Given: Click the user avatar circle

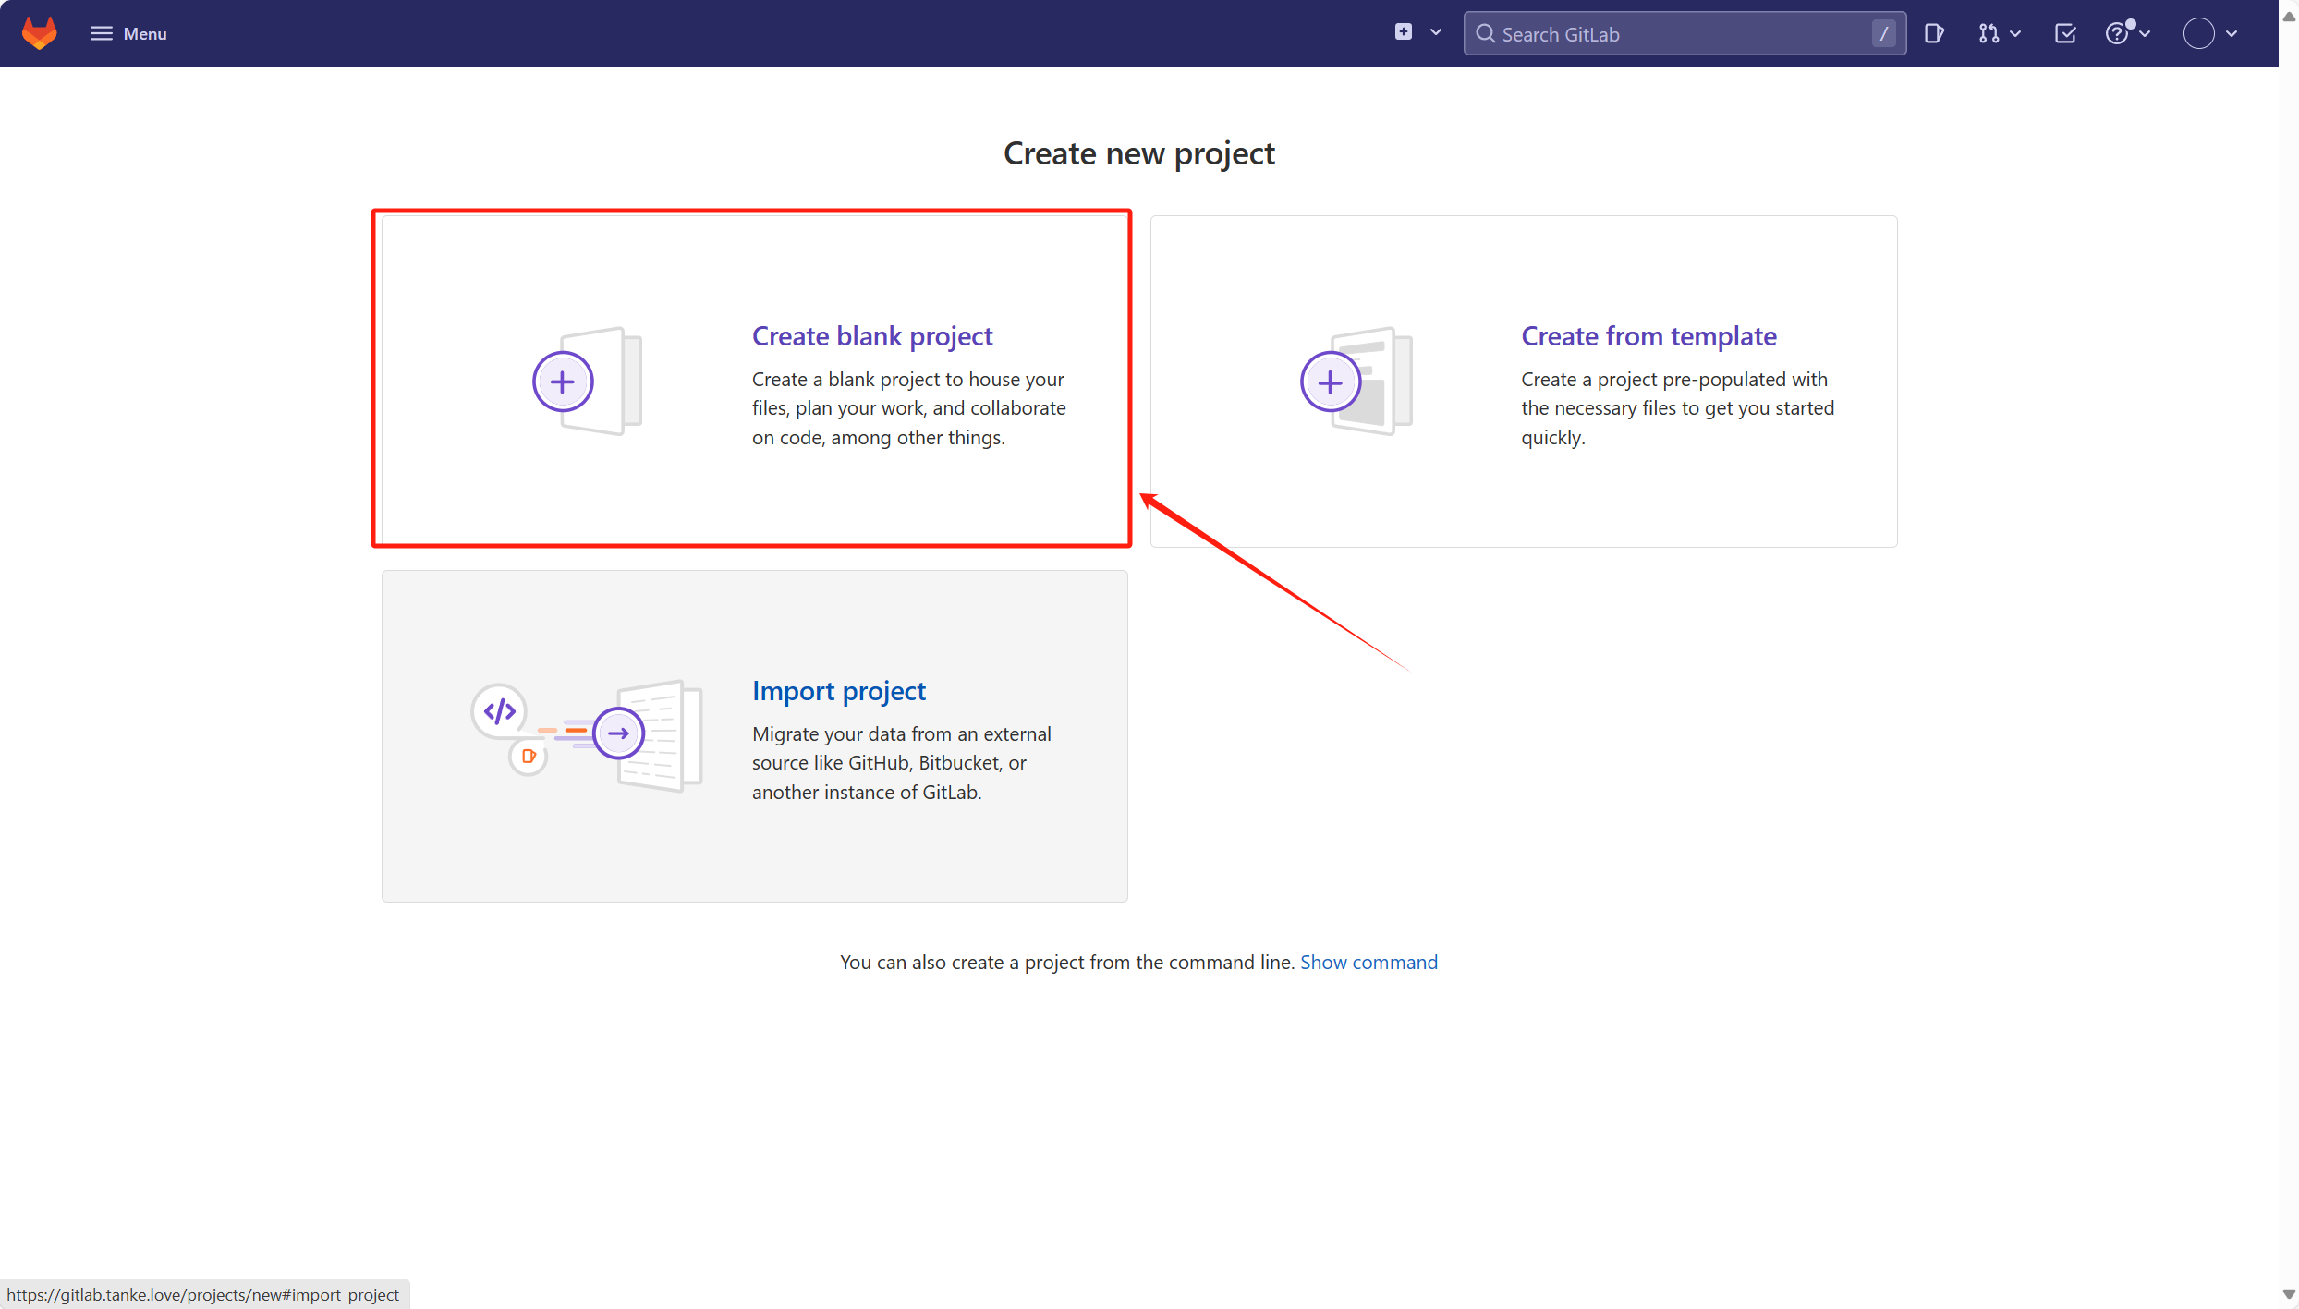Looking at the screenshot, I should 2198,34.
